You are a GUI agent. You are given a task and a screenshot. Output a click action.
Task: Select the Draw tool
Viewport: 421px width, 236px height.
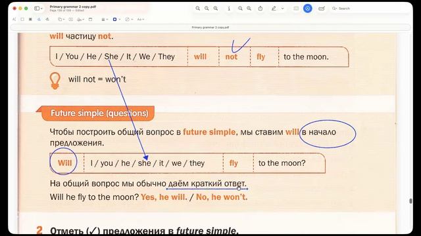point(47,19)
